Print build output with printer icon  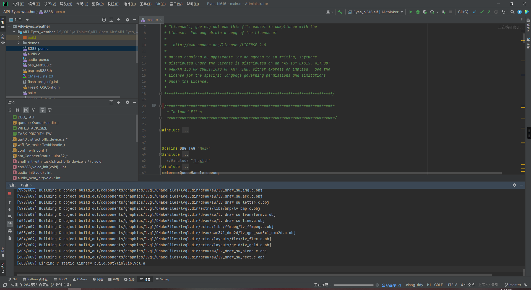pyautogui.click(x=10, y=231)
